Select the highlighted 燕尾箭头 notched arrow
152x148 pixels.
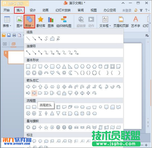tap(34, 93)
